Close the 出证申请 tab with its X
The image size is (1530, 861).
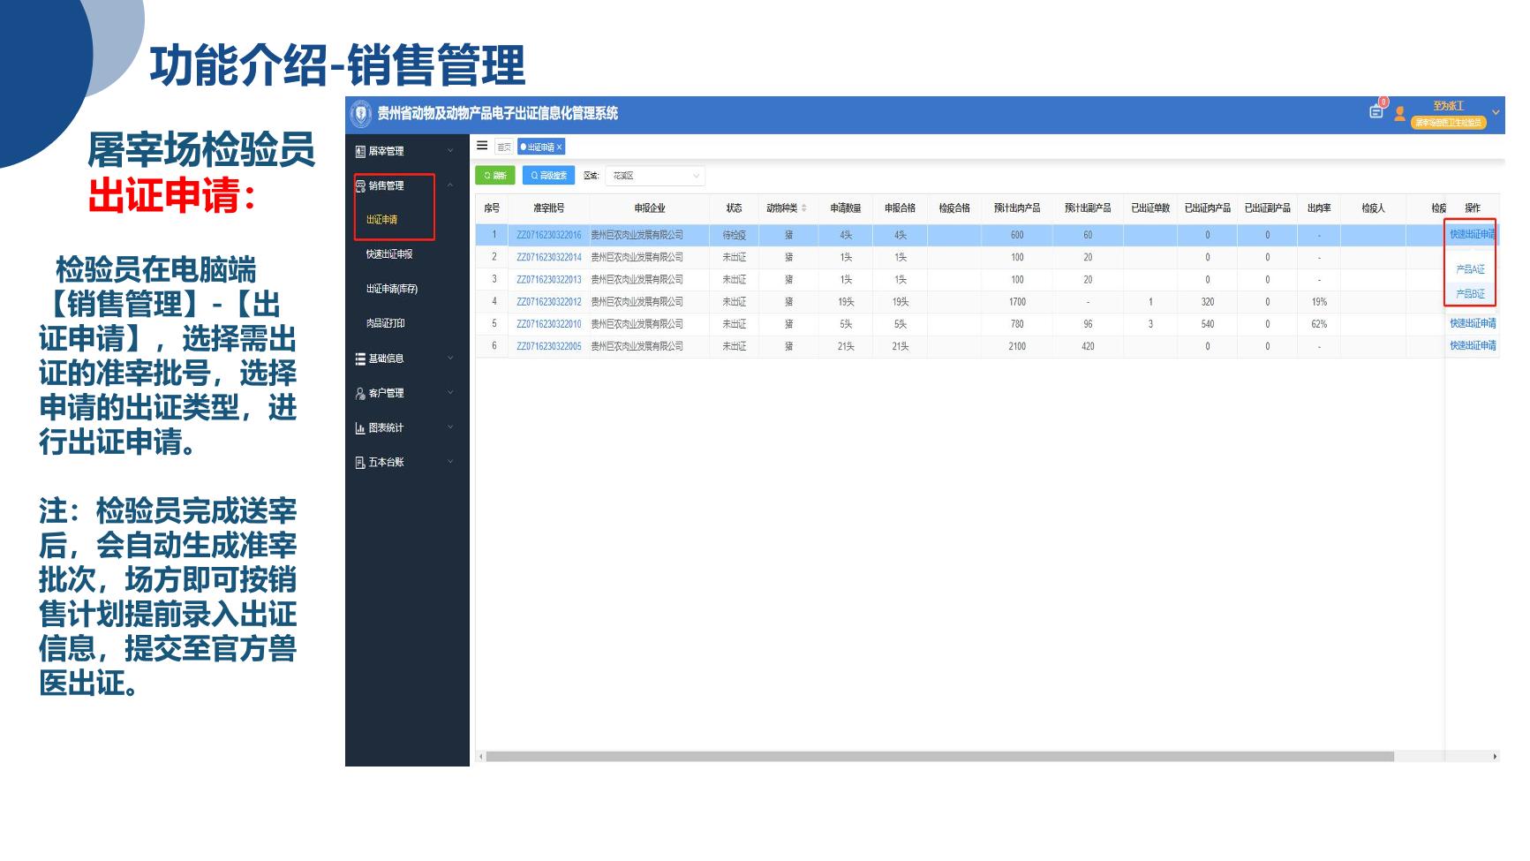(x=559, y=147)
